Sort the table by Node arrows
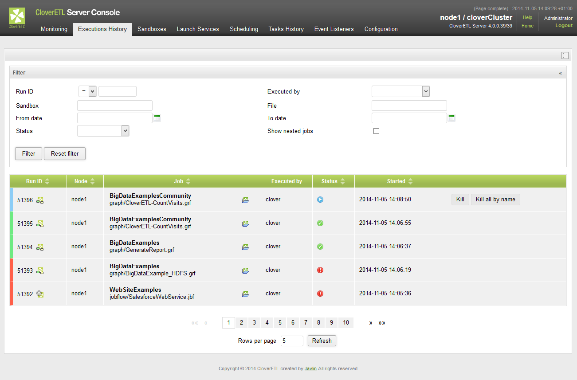577x380 pixels. pyautogui.click(x=92, y=181)
